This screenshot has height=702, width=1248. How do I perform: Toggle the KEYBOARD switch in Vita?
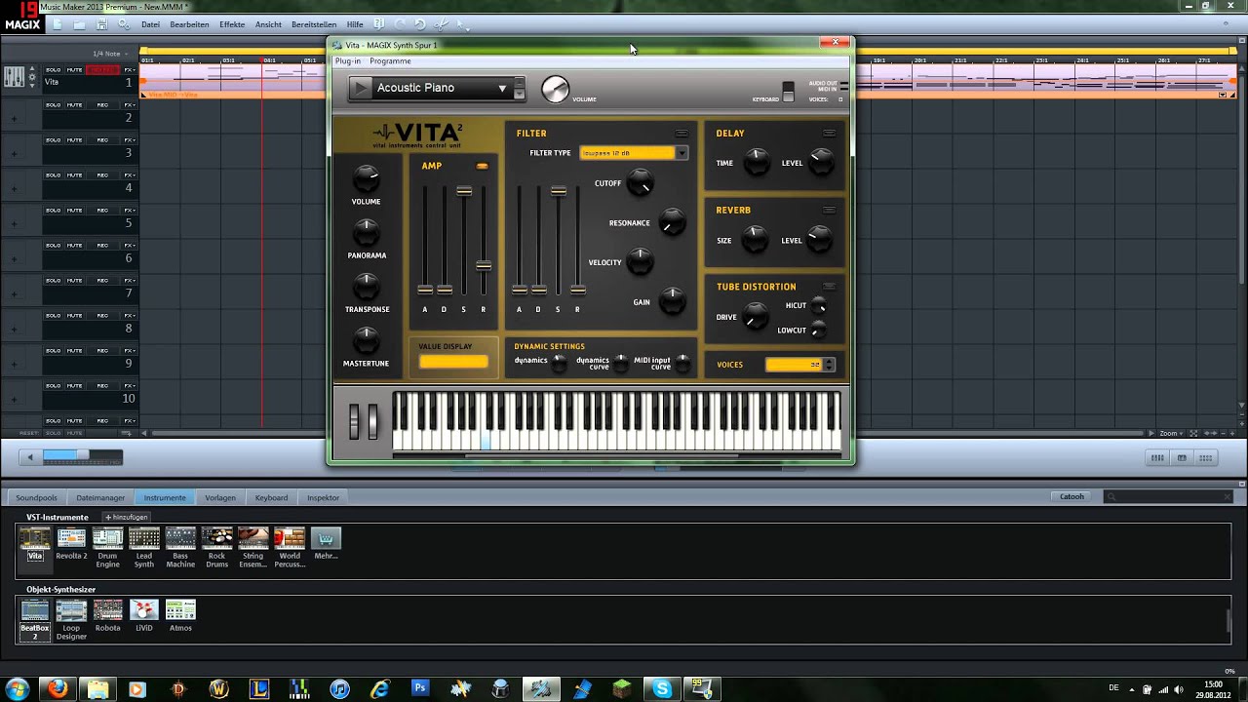point(788,90)
